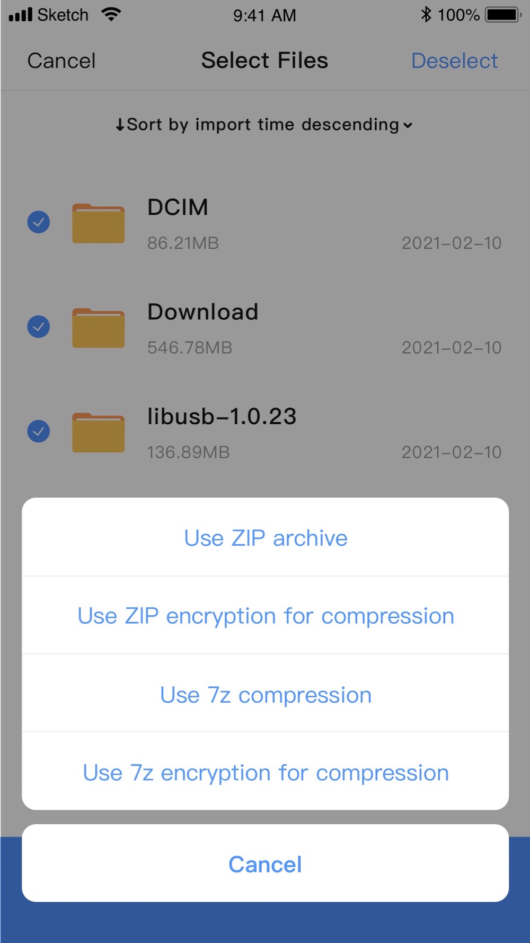Click the sort chevron after descending
The height and width of the screenshot is (943, 530).
[408, 126]
